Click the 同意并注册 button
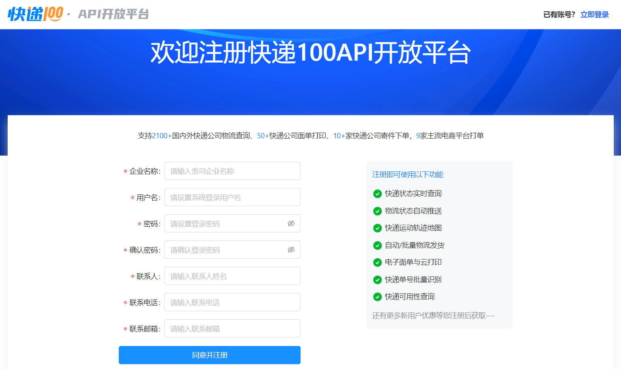The height and width of the screenshot is (369, 621). [209, 355]
